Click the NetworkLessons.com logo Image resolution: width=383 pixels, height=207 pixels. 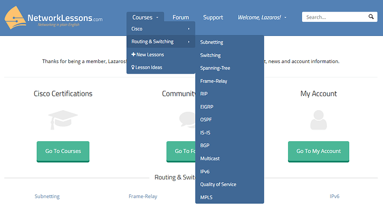click(53, 18)
